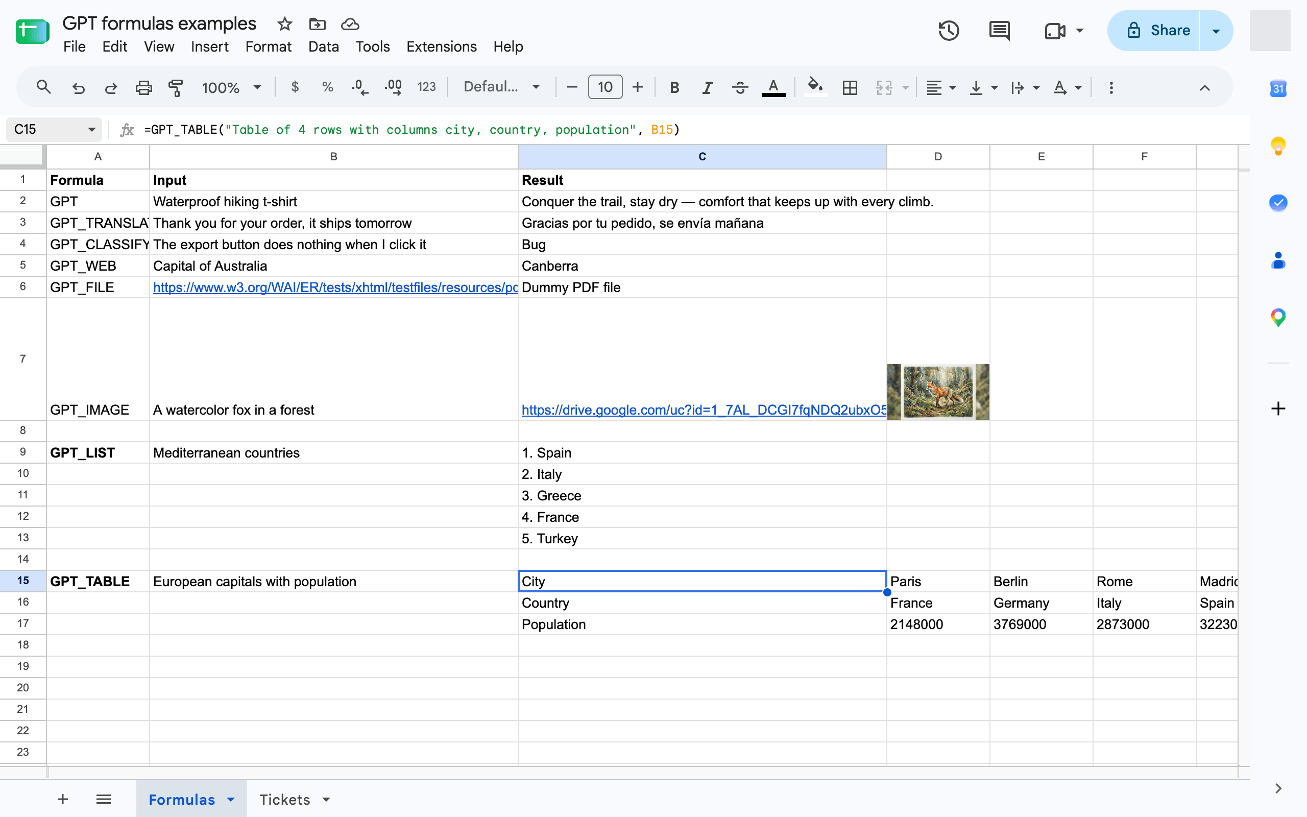
Task: Open Google Calendar side panel icon
Action: tap(1278, 88)
